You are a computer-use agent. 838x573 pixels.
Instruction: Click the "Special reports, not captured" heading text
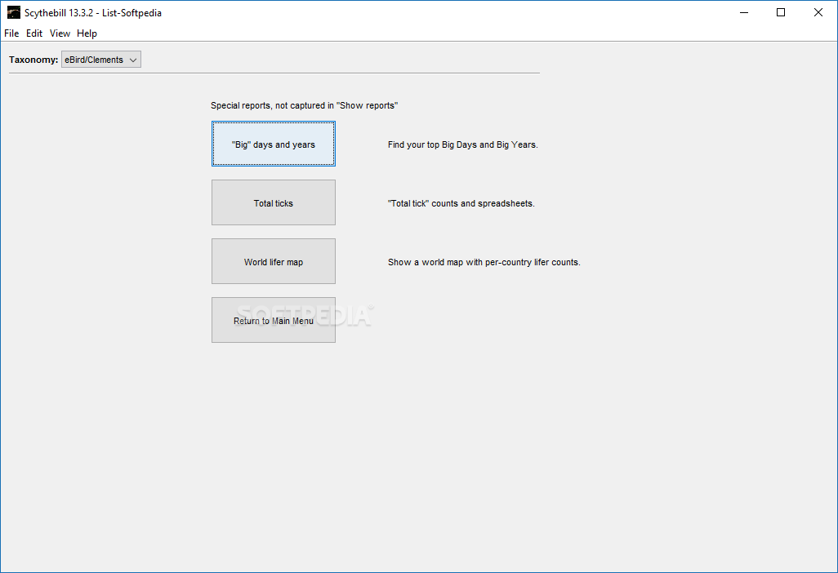(304, 106)
